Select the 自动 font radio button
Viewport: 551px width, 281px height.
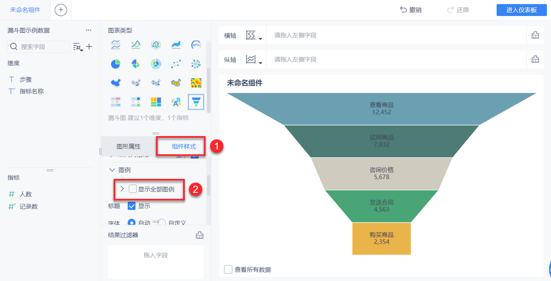pos(131,222)
